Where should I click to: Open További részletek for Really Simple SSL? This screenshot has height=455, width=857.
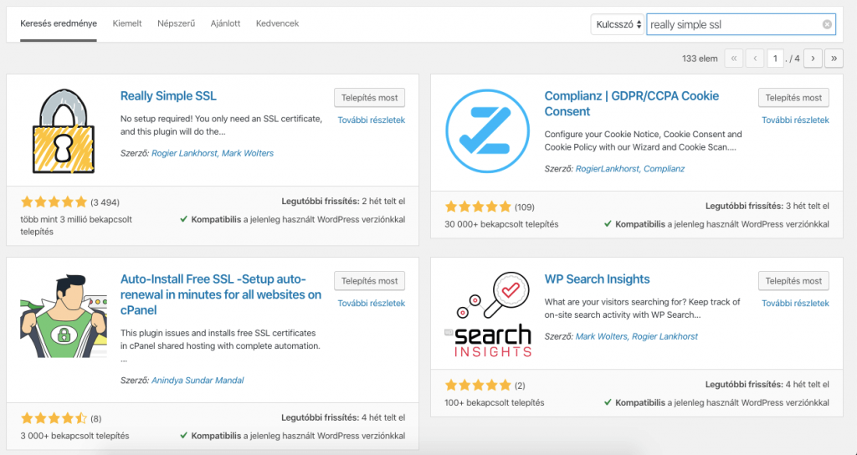(x=371, y=120)
